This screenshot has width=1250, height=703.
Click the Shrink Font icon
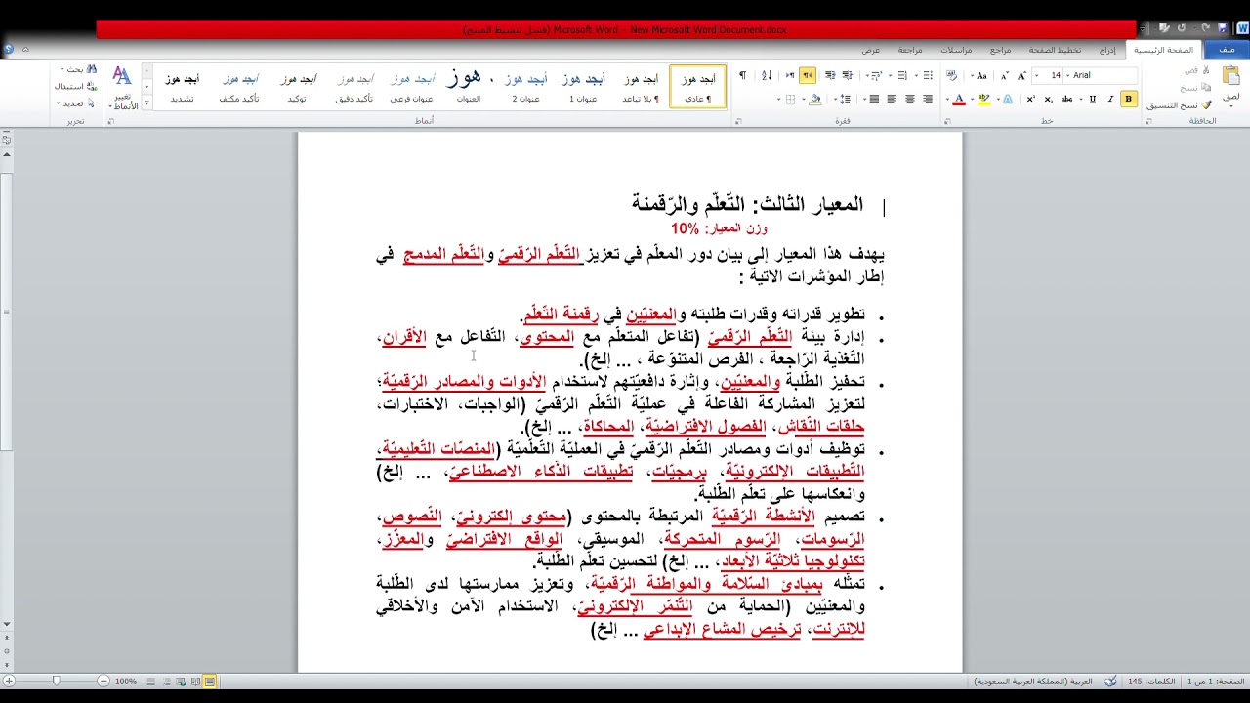tap(1005, 75)
